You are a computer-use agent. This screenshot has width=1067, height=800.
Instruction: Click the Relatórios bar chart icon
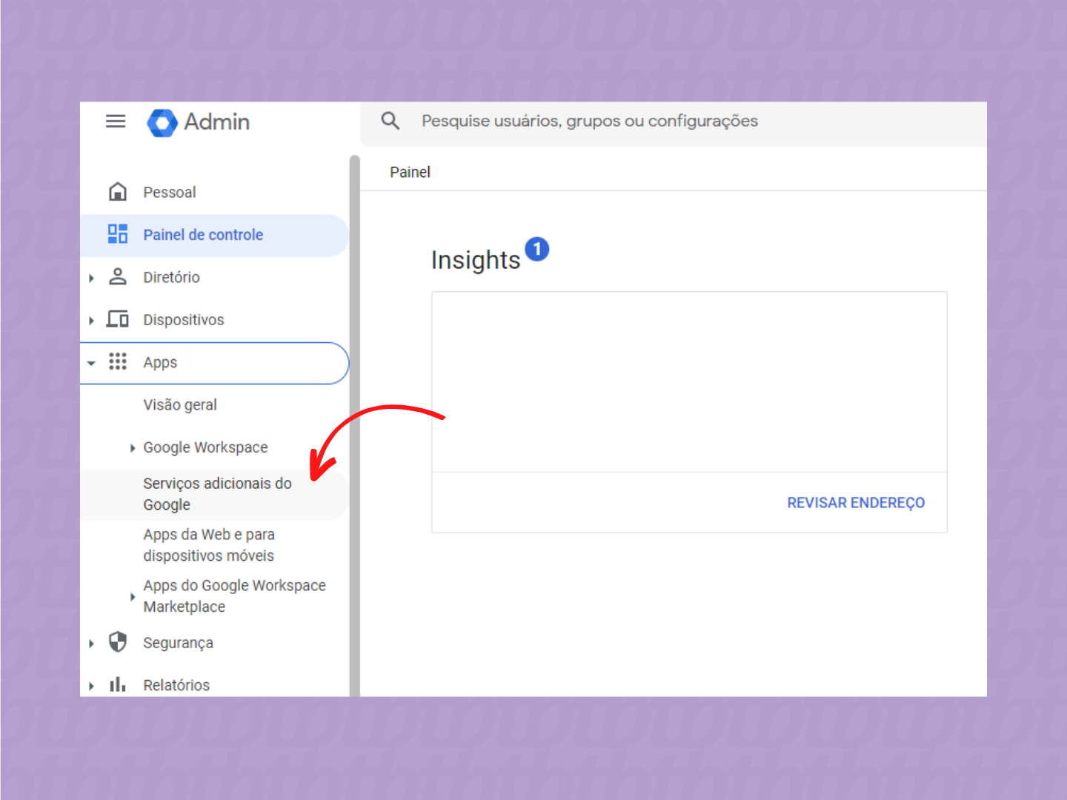(118, 684)
